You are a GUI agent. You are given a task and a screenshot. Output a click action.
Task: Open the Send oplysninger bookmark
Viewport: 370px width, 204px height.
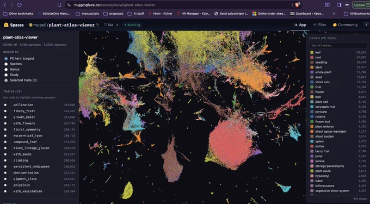tap(231, 14)
